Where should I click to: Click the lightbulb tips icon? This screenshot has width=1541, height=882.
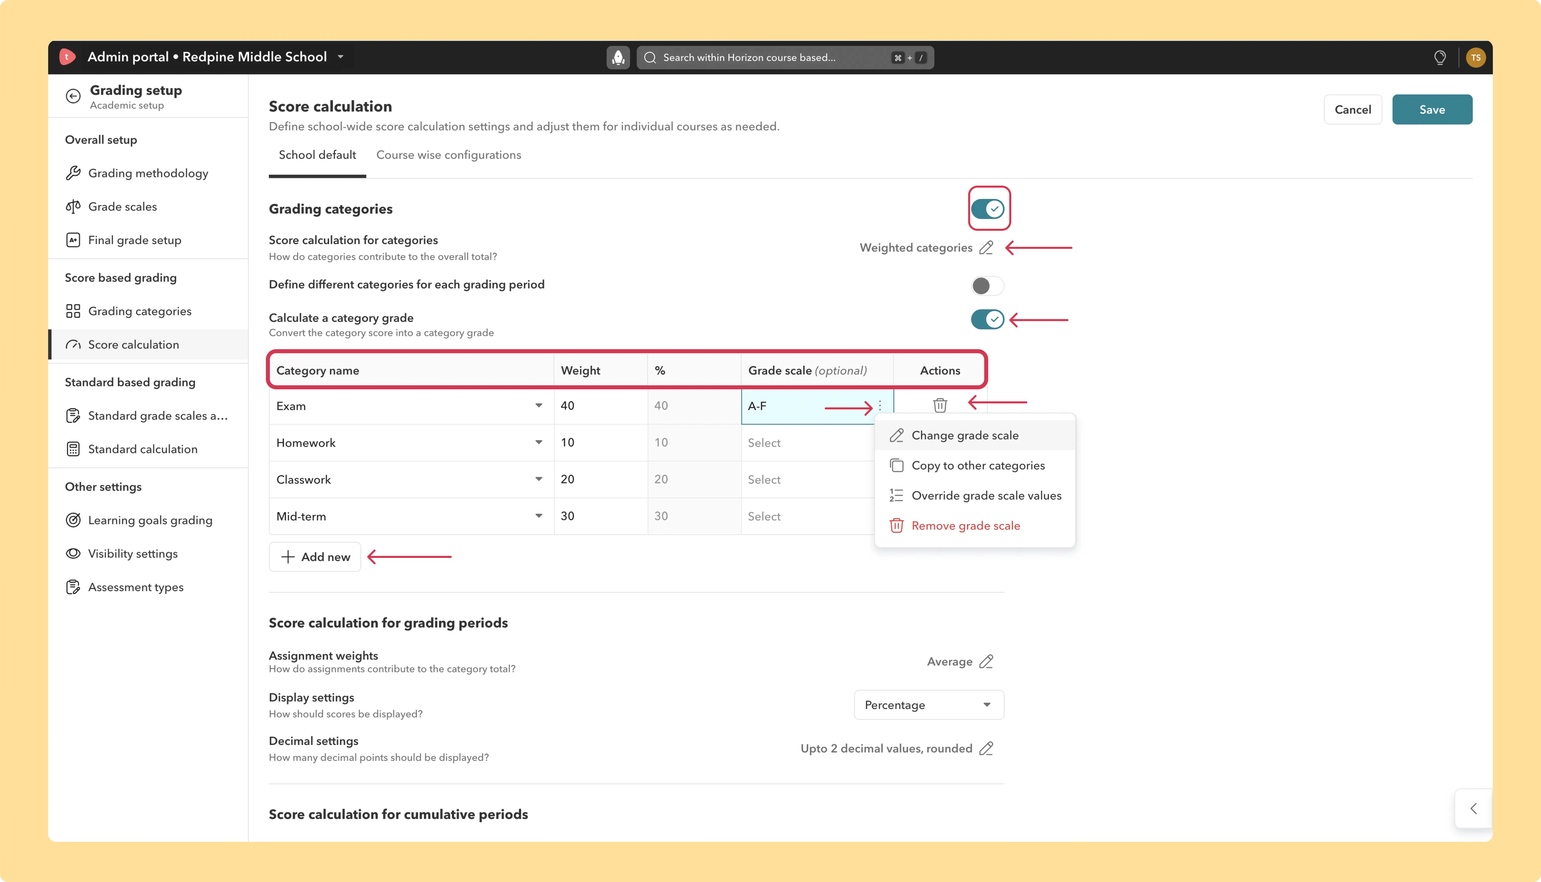(x=1440, y=57)
